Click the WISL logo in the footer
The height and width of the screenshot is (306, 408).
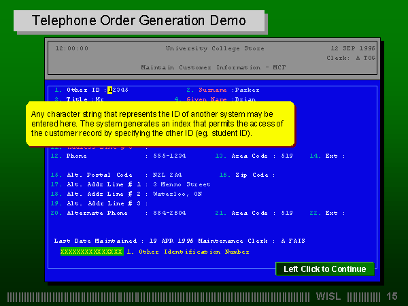pyautogui.click(x=329, y=296)
